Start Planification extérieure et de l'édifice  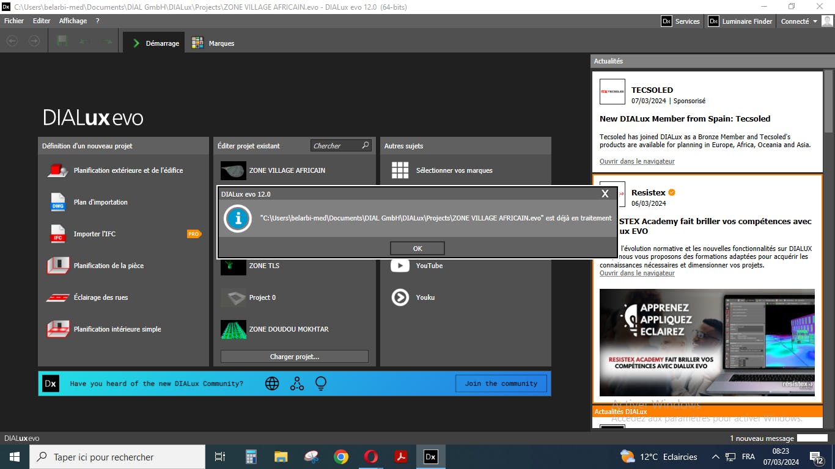point(115,170)
